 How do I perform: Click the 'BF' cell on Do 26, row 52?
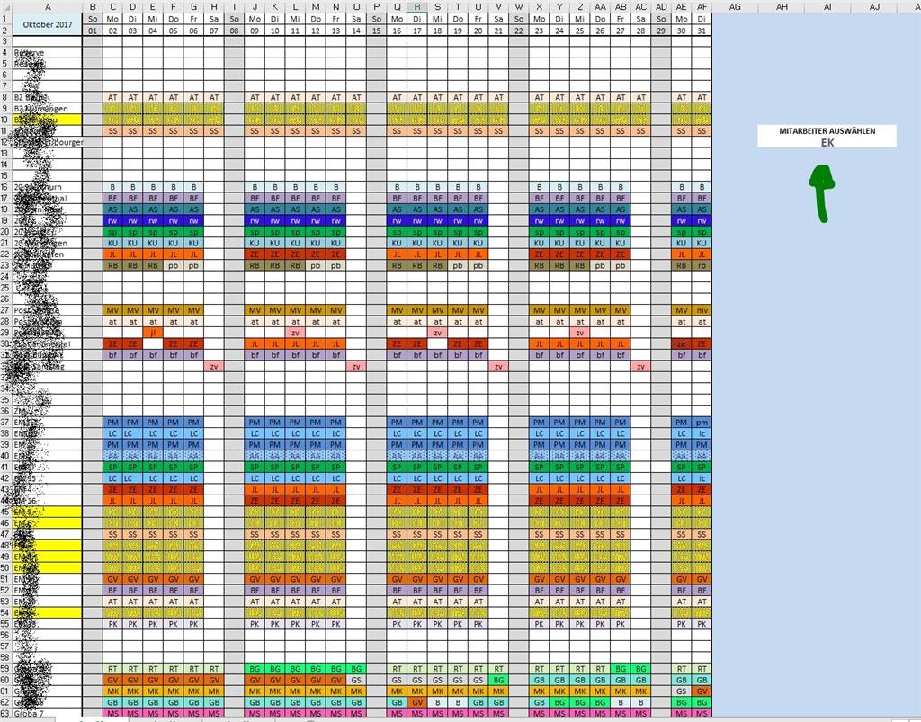tap(600, 590)
